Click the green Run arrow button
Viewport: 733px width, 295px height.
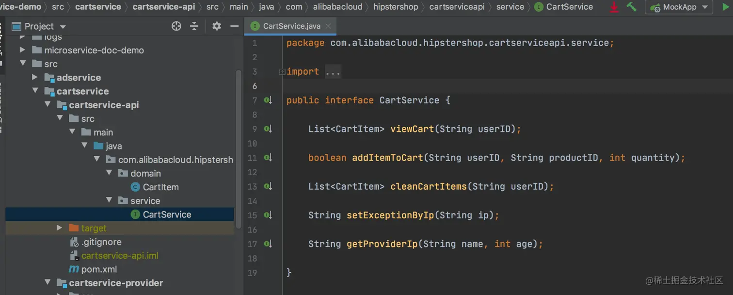pos(725,7)
